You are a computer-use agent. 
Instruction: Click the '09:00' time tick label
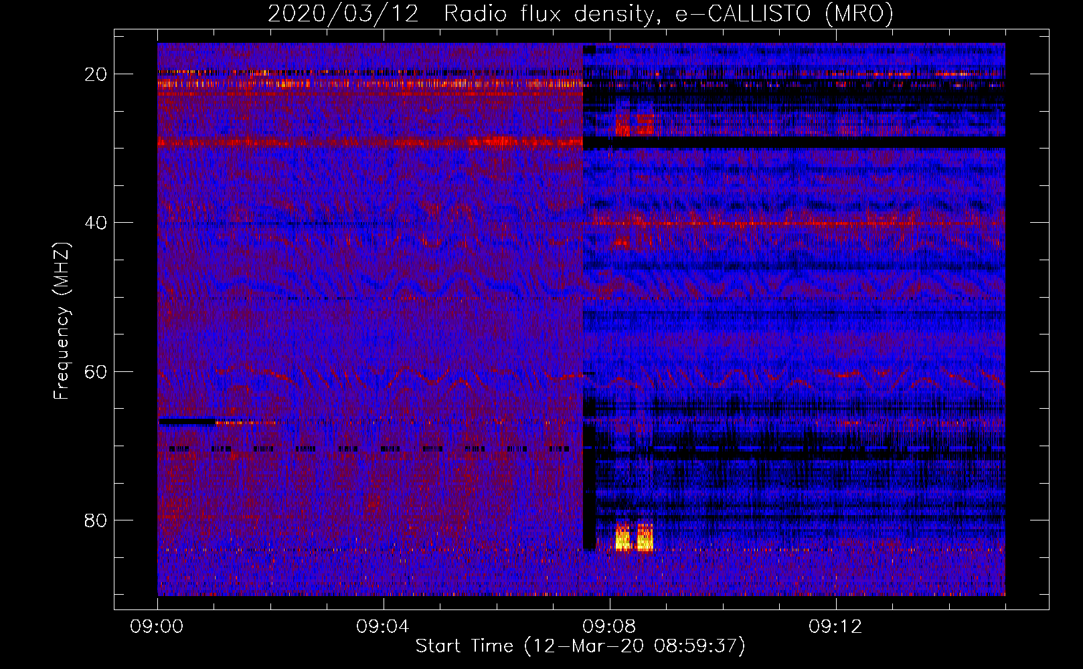pos(157,627)
